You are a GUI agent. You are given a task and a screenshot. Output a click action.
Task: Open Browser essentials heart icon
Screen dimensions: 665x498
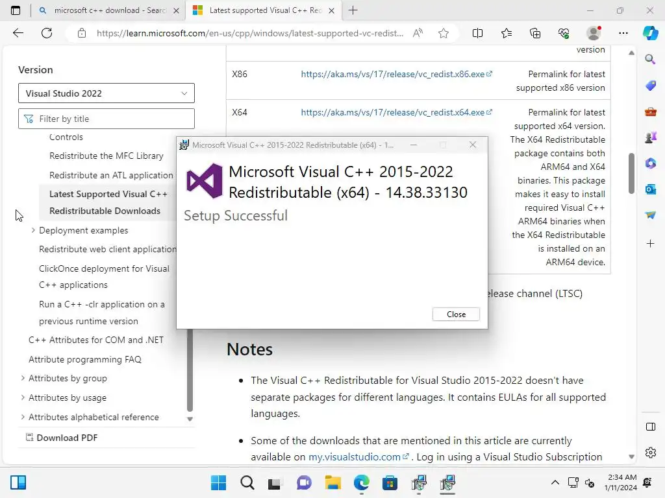pyautogui.click(x=564, y=33)
